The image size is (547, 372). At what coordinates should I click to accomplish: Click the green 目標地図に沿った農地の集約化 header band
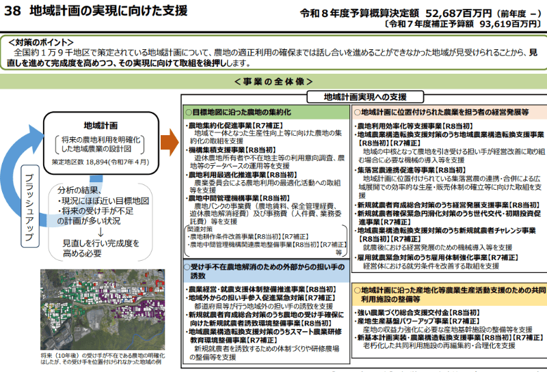tap(265, 111)
